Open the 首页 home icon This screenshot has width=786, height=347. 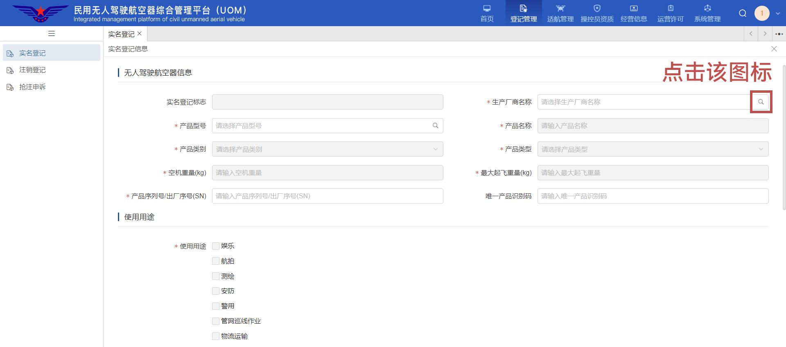pyautogui.click(x=487, y=9)
